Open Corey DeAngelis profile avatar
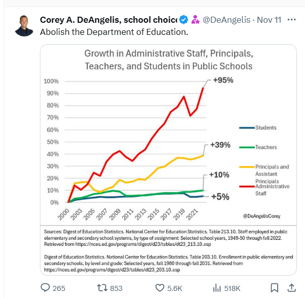The image size is (305, 298). tap(24, 26)
